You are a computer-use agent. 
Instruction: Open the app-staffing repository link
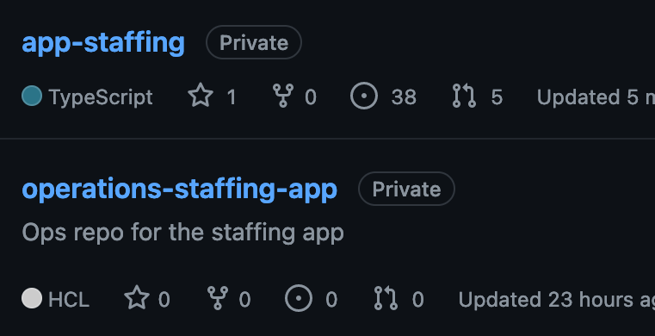click(103, 43)
